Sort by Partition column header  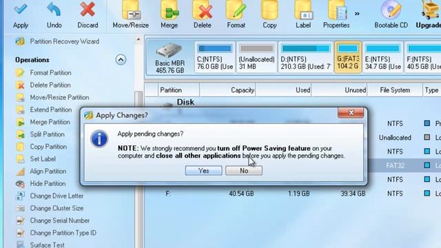pos(178,90)
